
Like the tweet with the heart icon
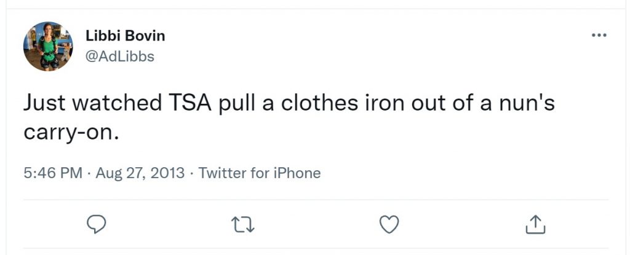coord(389,224)
